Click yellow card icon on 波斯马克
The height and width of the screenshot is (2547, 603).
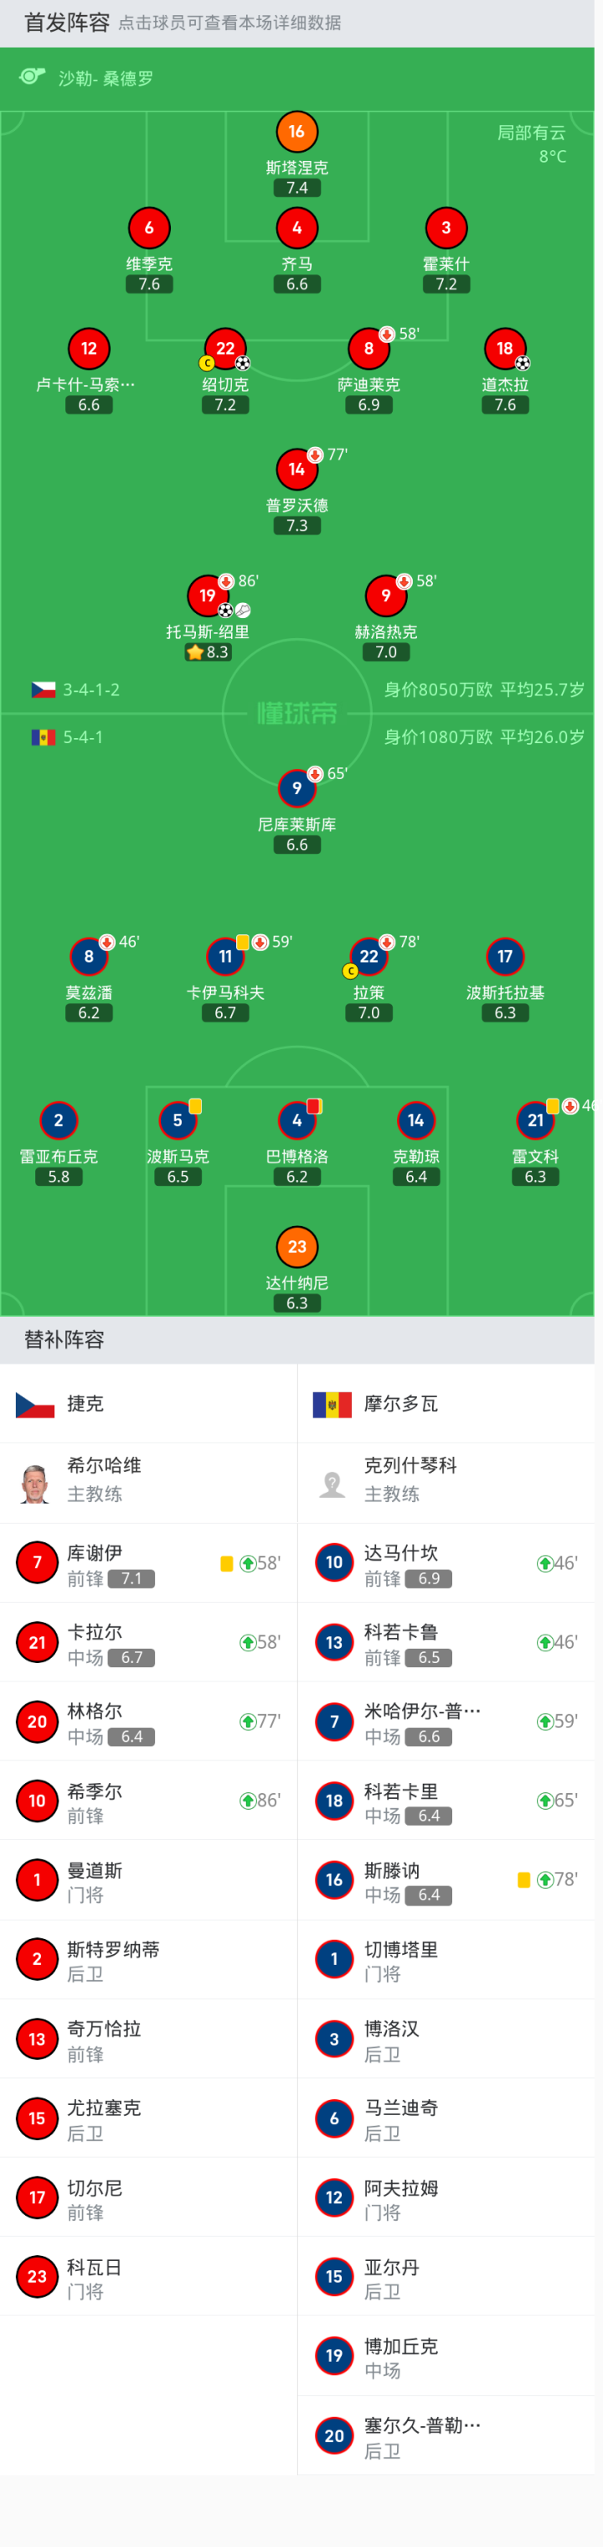coord(195,1106)
